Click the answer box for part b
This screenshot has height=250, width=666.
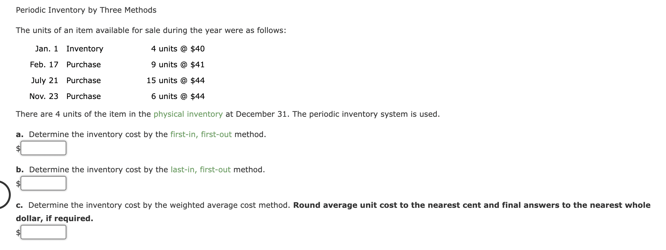click(x=43, y=183)
